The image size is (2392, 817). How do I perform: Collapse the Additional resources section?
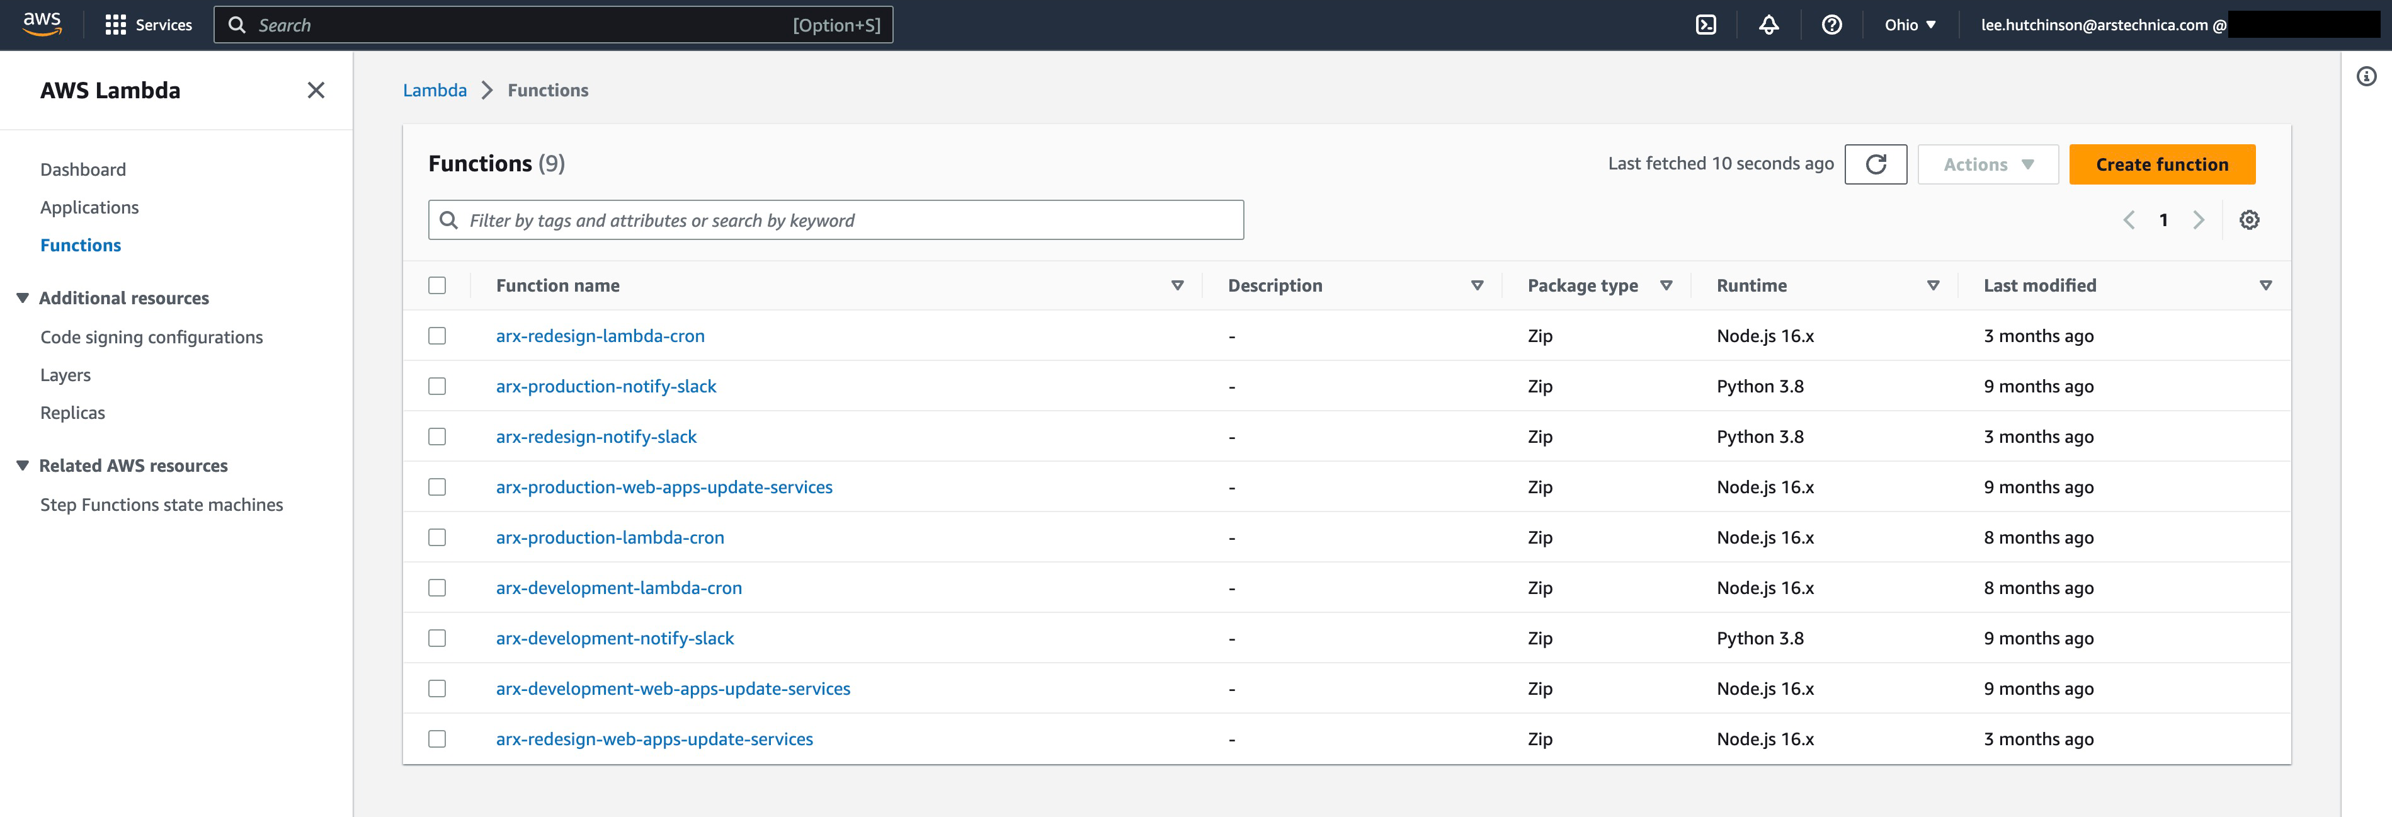pos(23,298)
